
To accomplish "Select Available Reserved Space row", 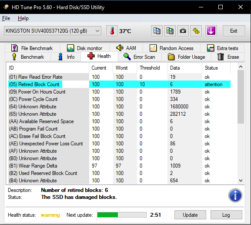I will (120, 121).
